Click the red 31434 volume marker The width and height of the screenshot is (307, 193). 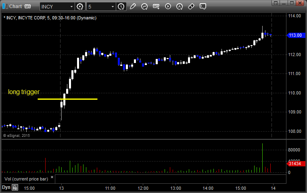click(x=296, y=164)
